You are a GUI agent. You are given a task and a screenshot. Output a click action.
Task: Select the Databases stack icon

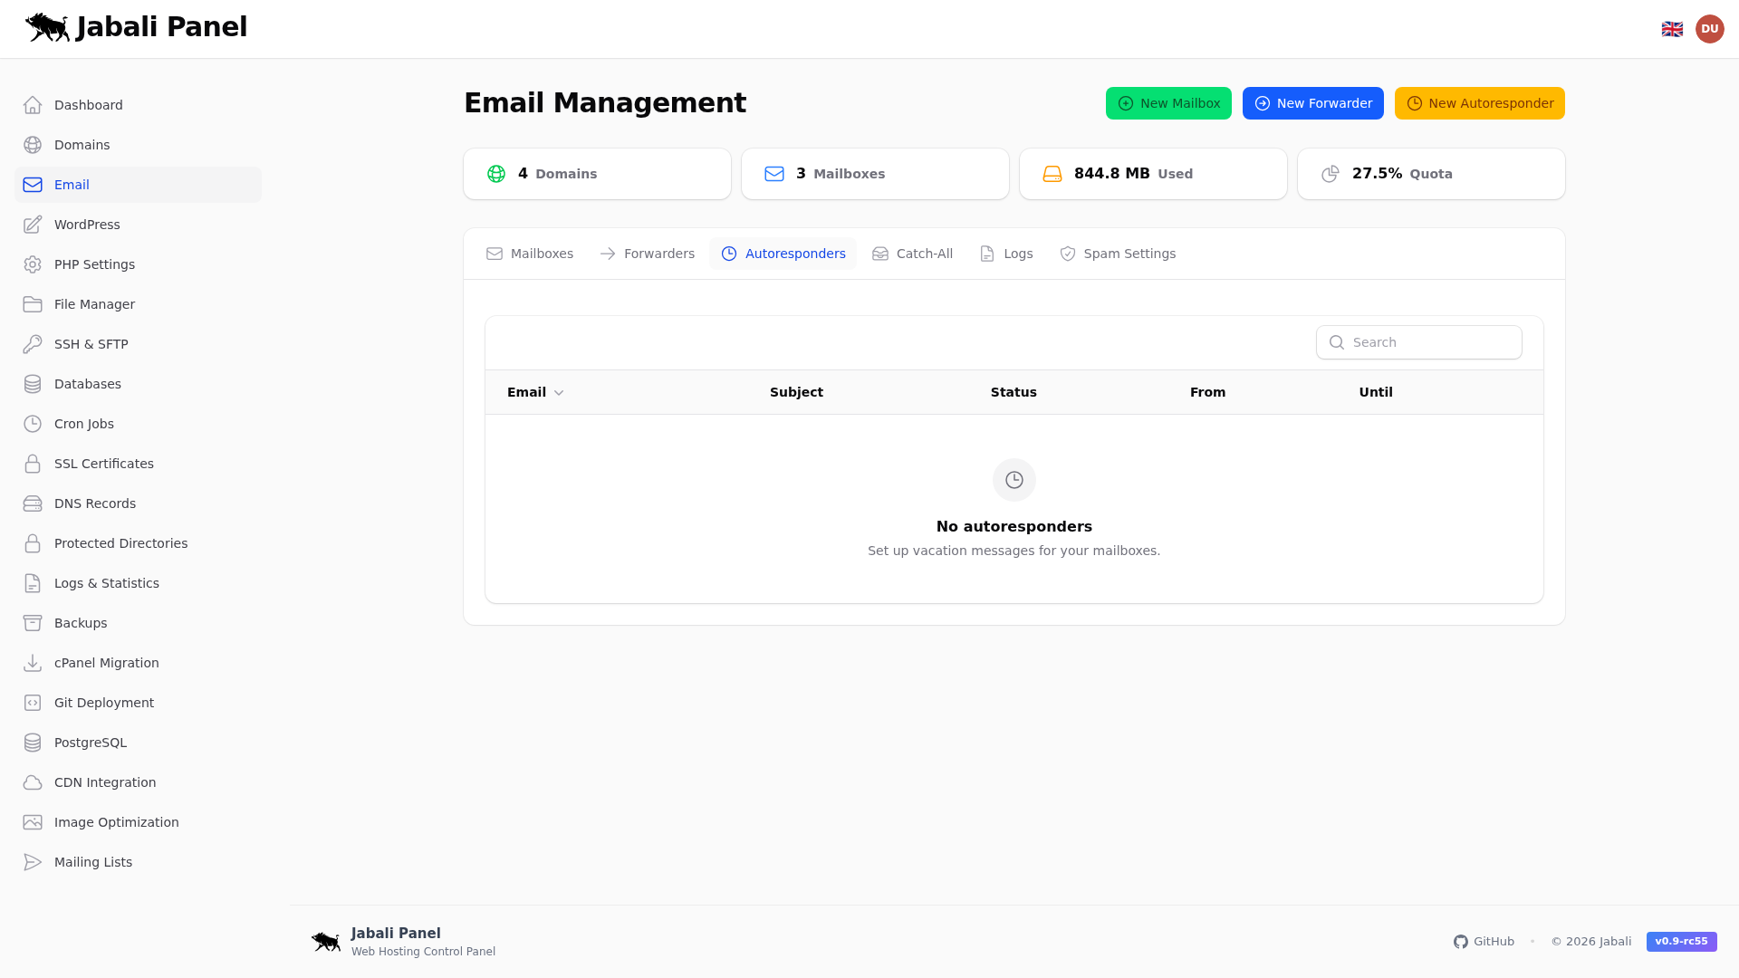click(x=33, y=384)
